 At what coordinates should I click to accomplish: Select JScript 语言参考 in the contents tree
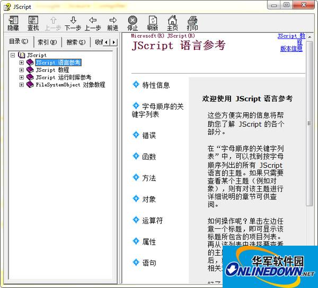(58, 62)
